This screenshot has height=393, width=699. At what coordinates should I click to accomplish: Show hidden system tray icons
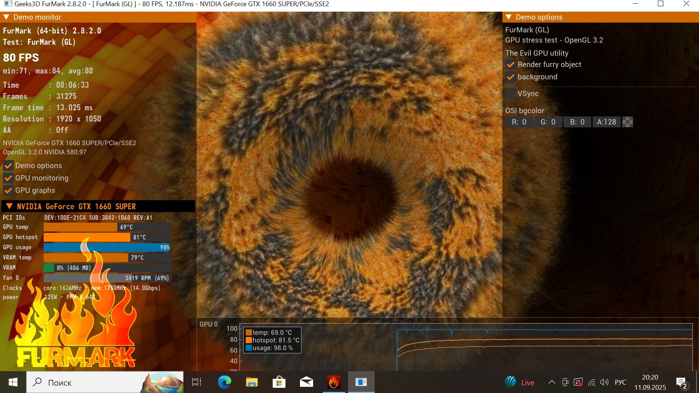click(x=552, y=382)
